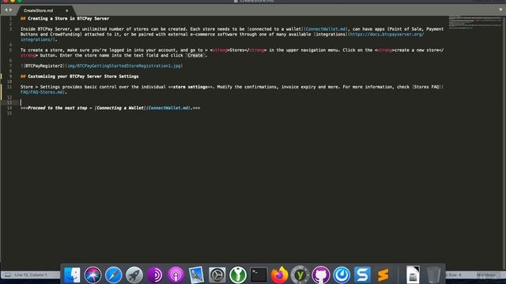Open the blue S app icon in dock
This screenshot has width=506, height=284.
click(x=362, y=275)
